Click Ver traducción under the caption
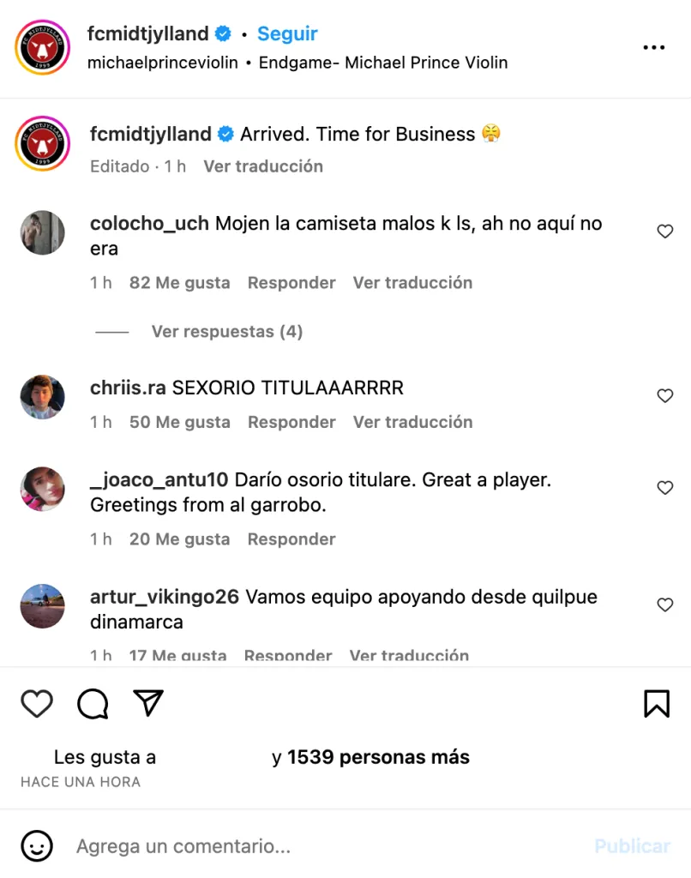 pyautogui.click(x=262, y=166)
